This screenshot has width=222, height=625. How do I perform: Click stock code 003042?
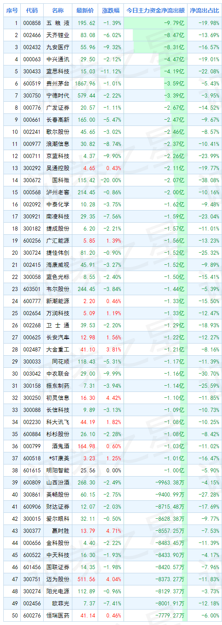32,373
